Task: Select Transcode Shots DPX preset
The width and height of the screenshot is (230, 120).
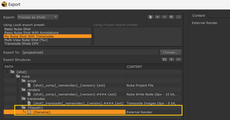Action: click(22, 44)
